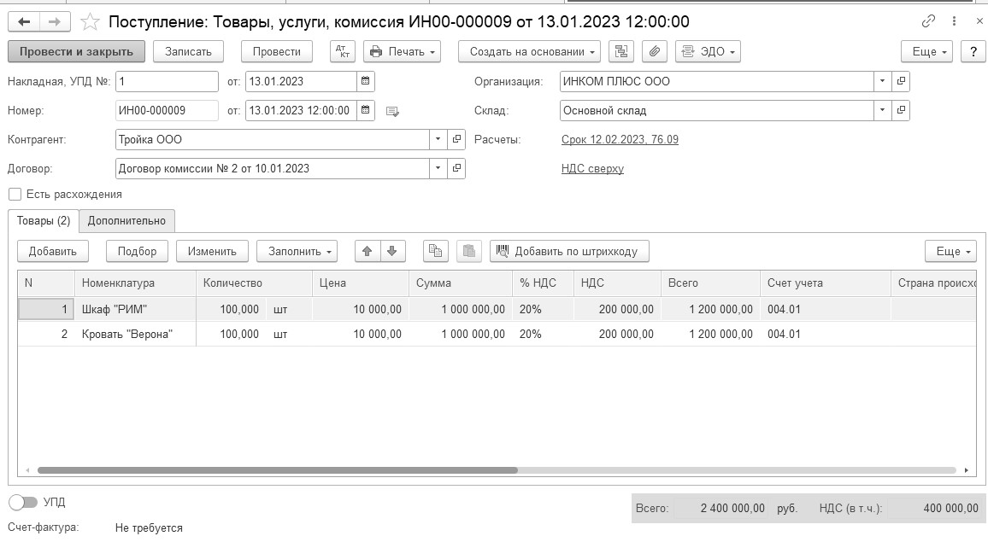The image size is (988, 542).
Task: Click the Счет учета column header
Action: click(826, 283)
